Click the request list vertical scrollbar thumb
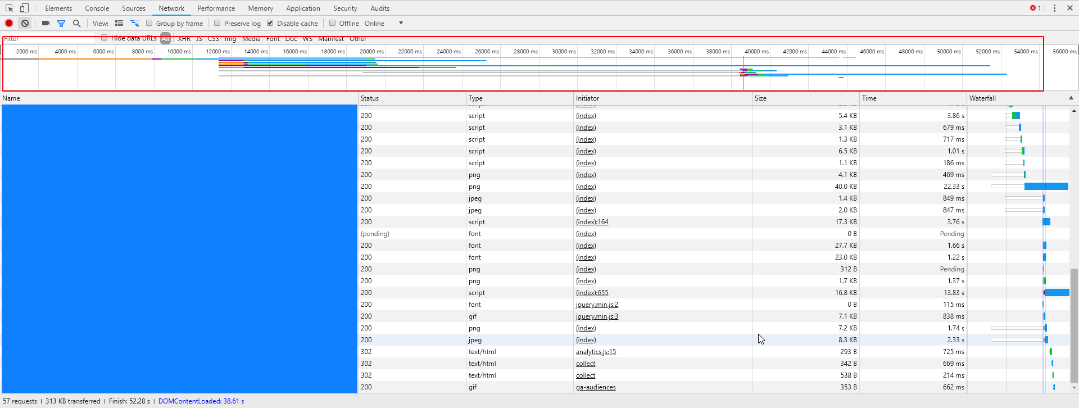The width and height of the screenshot is (1079, 408). (x=1074, y=325)
